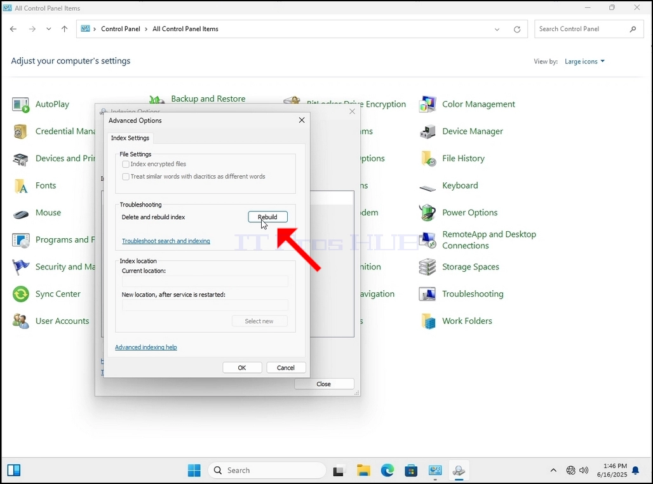653x484 pixels.
Task: Open the Work Folders icon
Action: click(427, 321)
